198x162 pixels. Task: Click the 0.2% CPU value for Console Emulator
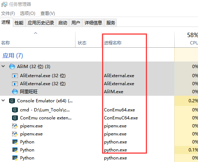(x=193, y=101)
